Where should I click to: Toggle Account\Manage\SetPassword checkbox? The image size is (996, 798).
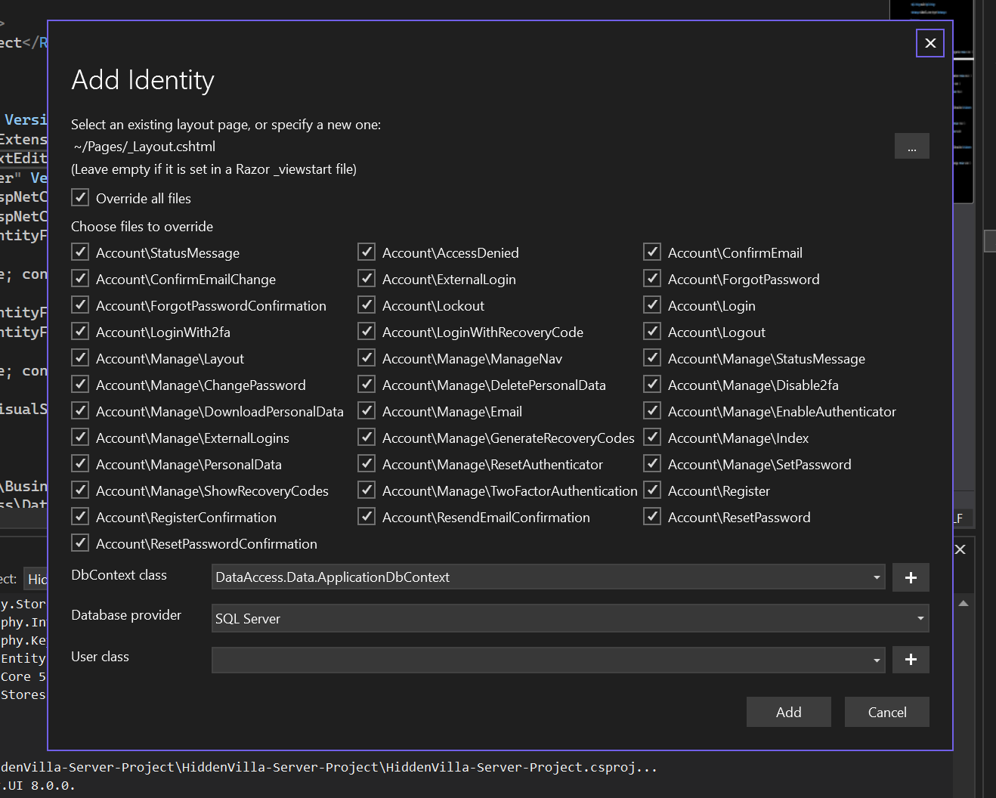coord(652,464)
